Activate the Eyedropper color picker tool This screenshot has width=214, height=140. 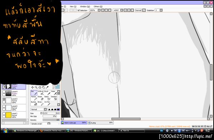point(47,87)
